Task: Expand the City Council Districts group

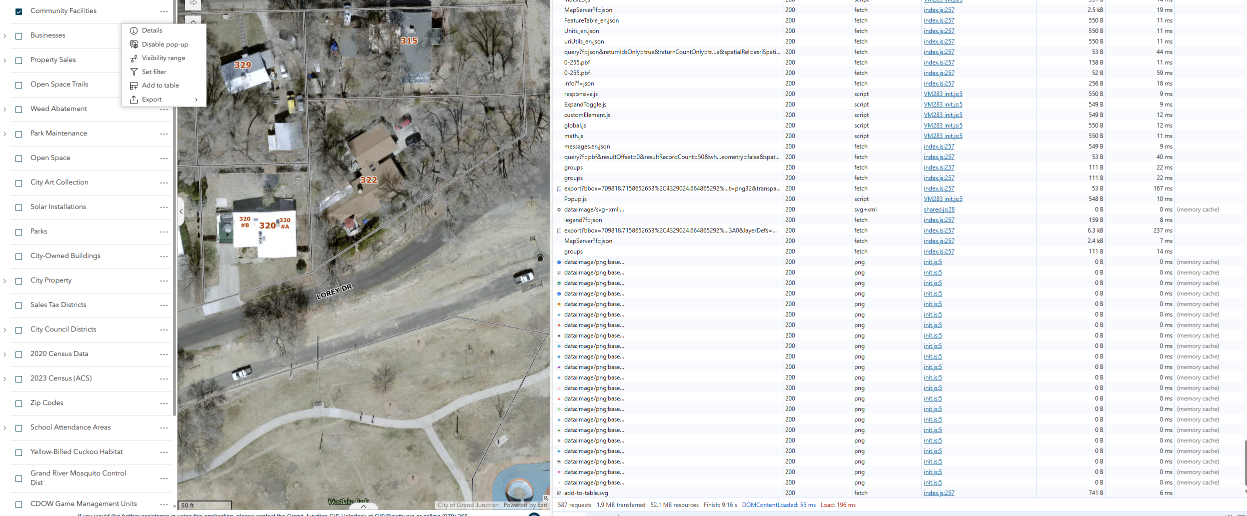Action: [5, 329]
